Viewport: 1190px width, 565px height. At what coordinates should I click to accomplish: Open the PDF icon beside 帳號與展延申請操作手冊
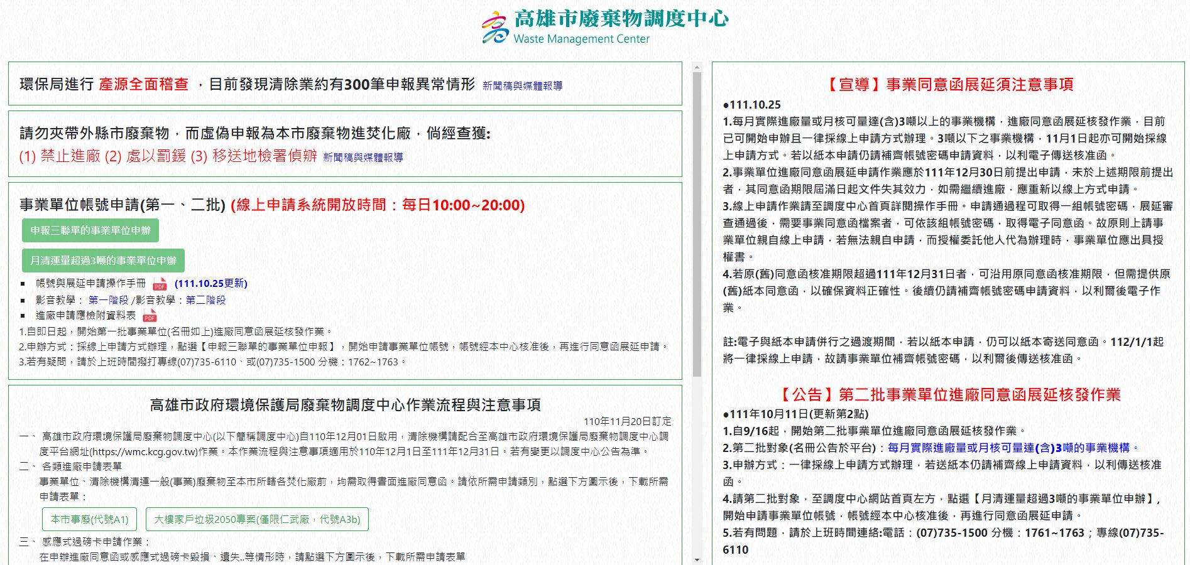tap(160, 284)
